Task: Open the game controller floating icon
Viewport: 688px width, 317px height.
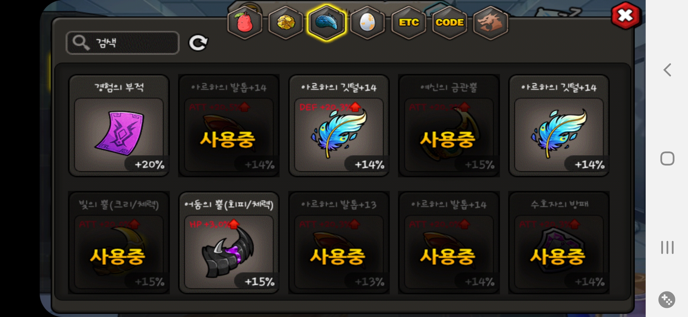Action: tap(667, 300)
